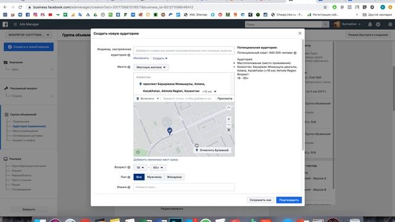The image size is (395, 222).
Task: Click the info icon next to Пол
Action: click(129, 177)
